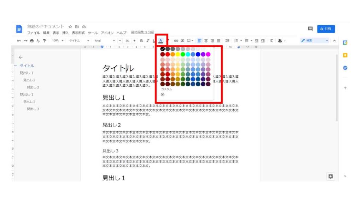Expand the bulleted list options arrow

pyautogui.click(x=251, y=41)
